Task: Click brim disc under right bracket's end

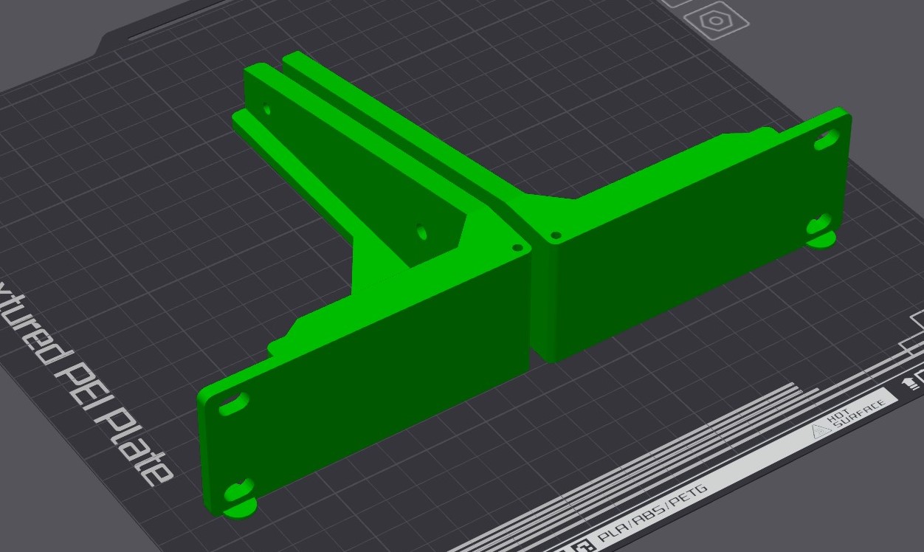Action: click(x=821, y=240)
